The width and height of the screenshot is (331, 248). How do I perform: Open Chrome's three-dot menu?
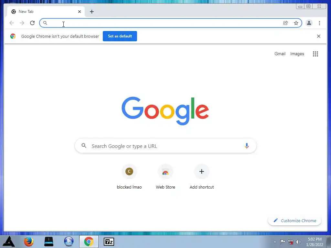(x=319, y=23)
